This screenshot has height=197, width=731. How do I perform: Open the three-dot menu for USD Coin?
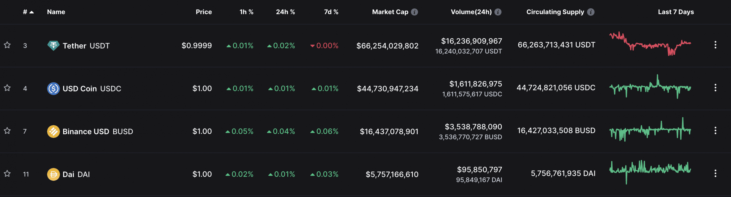pyautogui.click(x=715, y=88)
